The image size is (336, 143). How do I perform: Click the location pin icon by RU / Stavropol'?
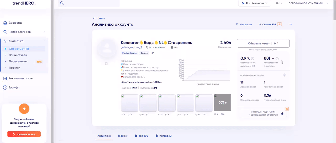coord(147,47)
